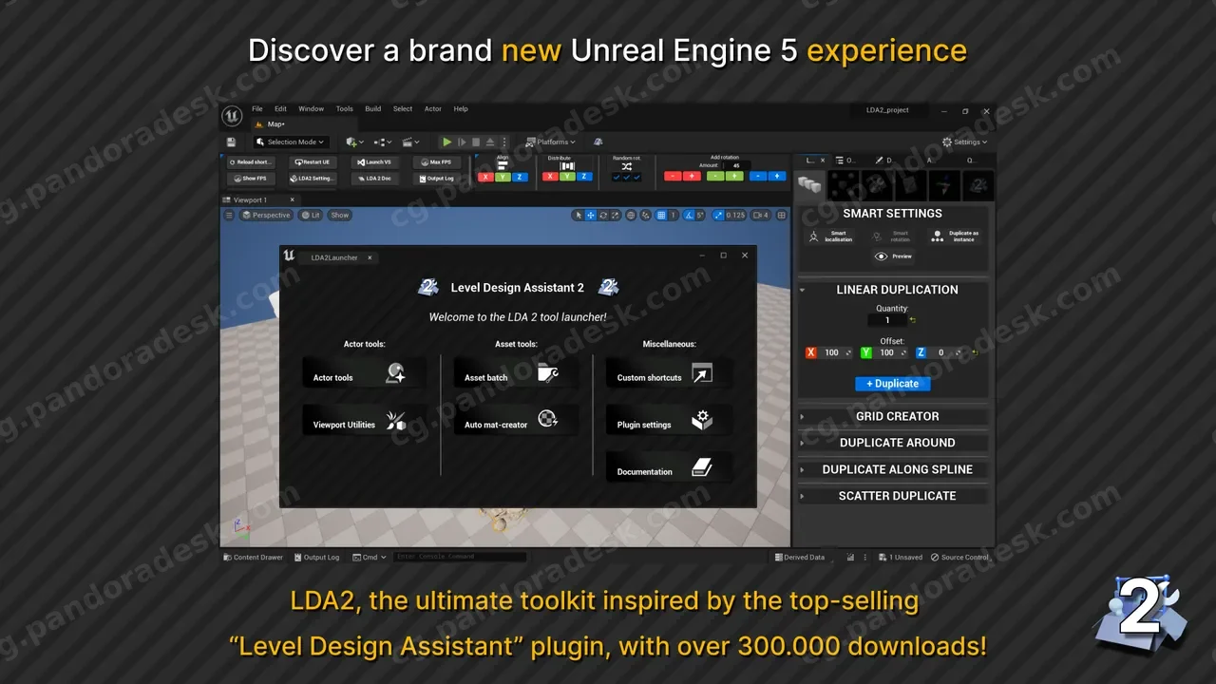
Task: Toggle the Preview eye option
Action: pyautogui.click(x=893, y=256)
